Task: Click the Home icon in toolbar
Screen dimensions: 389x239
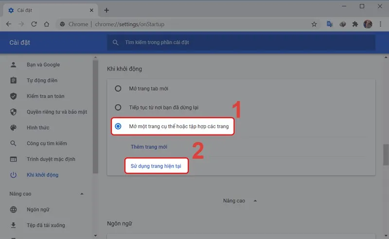Action: [47, 24]
